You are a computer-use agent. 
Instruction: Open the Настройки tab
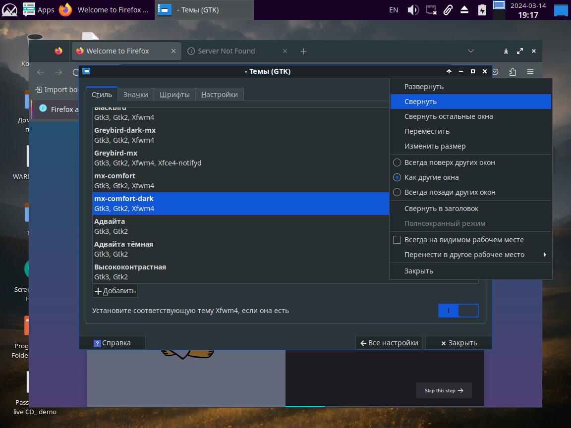[x=219, y=95]
